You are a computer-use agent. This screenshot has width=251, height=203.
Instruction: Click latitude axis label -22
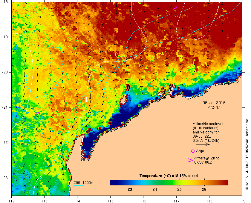point(4,143)
